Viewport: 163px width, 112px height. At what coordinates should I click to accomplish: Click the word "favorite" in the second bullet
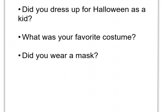click(x=88, y=37)
